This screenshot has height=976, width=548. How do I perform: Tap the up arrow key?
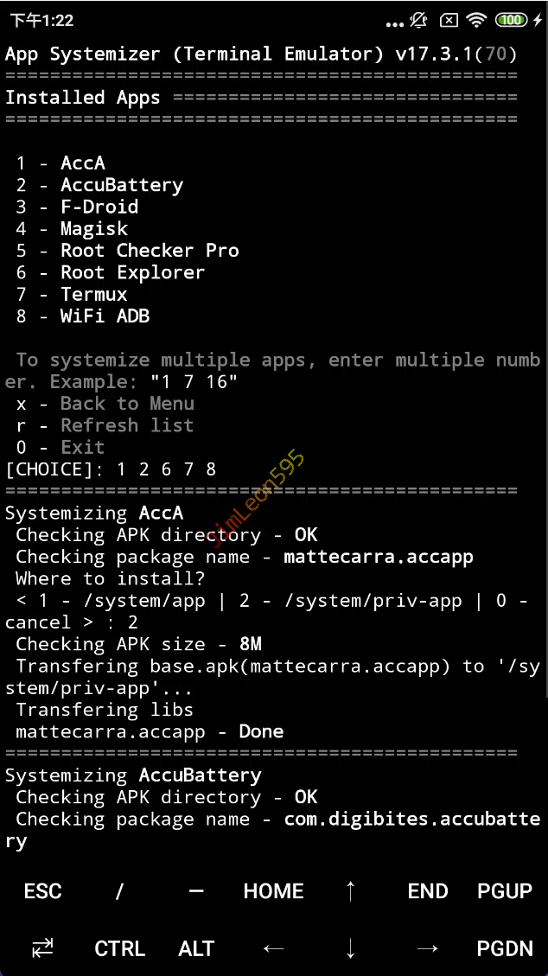point(351,890)
